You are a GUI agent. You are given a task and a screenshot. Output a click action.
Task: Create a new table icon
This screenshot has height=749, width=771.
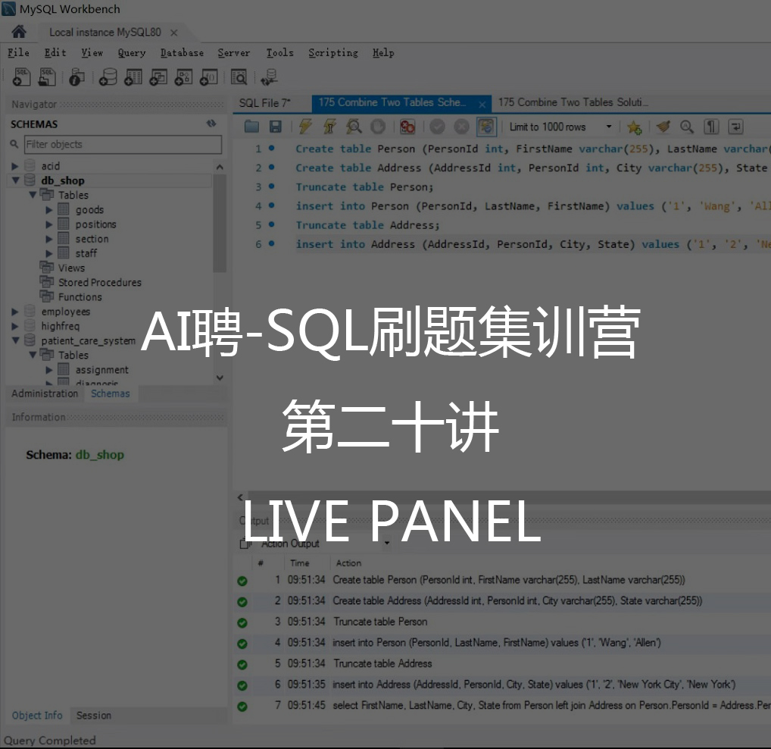(133, 77)
